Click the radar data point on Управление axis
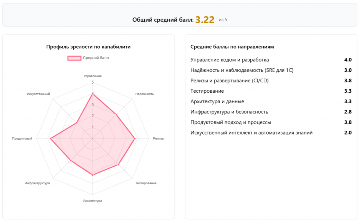361x223 pixels. click(x=92, y=94)
